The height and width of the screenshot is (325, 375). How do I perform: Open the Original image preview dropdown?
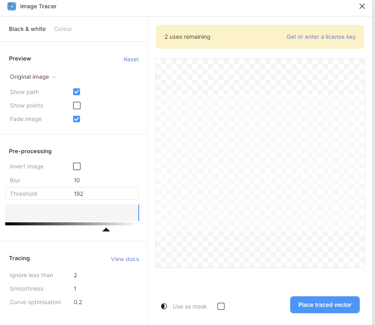pos(33,77)
